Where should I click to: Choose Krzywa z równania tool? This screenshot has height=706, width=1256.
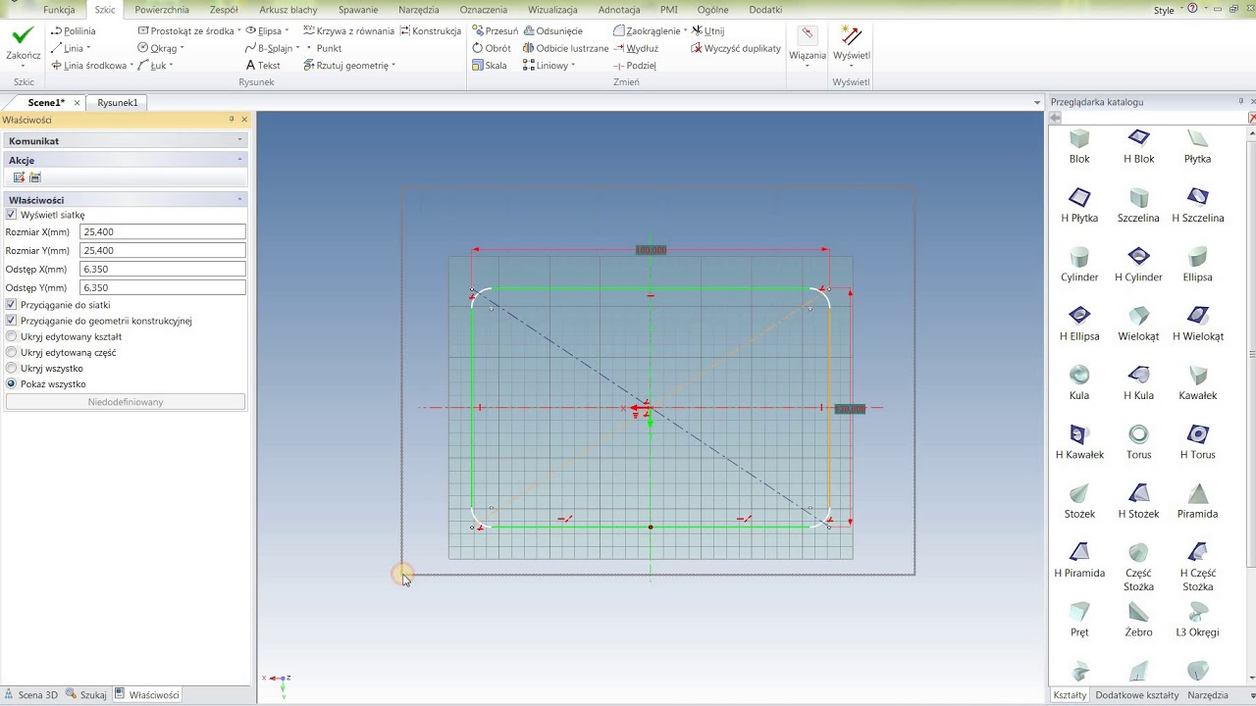coord(348,31)
